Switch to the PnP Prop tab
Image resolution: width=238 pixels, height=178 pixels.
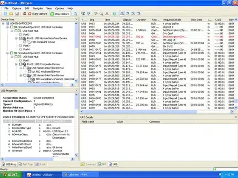25,164
